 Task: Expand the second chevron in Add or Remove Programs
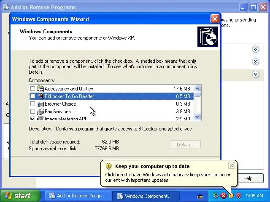pos(255,61)
